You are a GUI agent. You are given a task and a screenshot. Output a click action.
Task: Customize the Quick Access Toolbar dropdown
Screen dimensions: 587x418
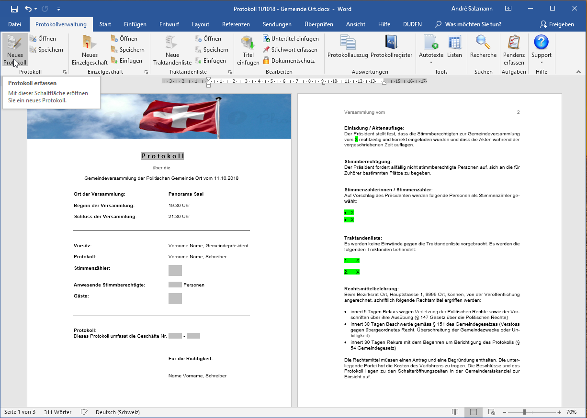(x=58, y=9)
